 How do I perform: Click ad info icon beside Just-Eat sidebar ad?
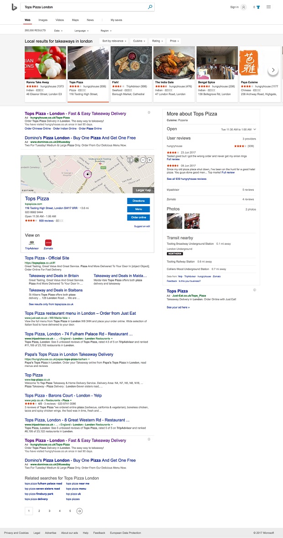coord(254,290)
